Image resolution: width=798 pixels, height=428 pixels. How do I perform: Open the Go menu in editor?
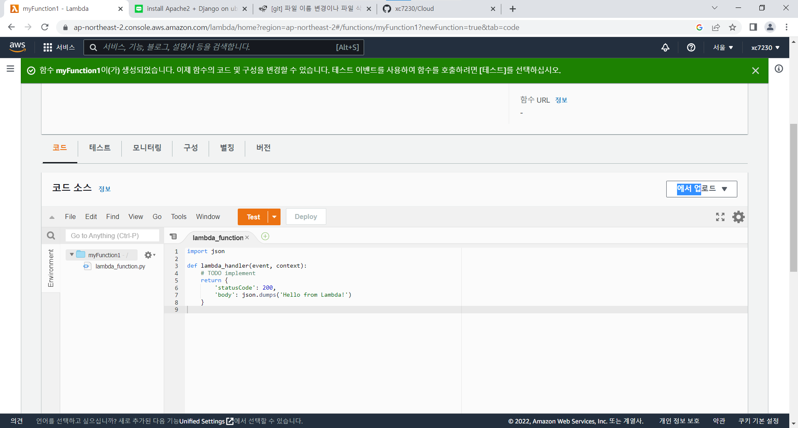click(157, 217)
